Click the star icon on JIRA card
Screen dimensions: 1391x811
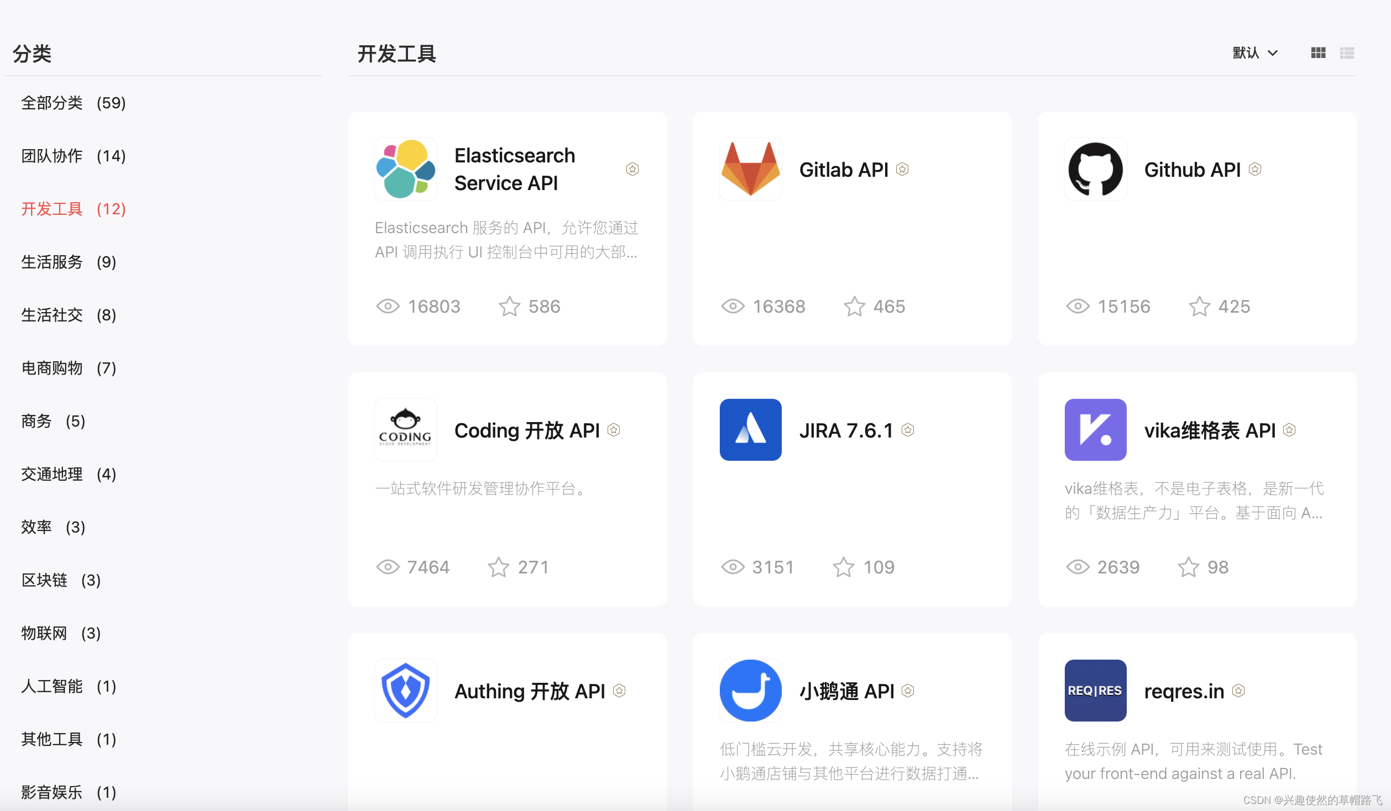[844, 567]
